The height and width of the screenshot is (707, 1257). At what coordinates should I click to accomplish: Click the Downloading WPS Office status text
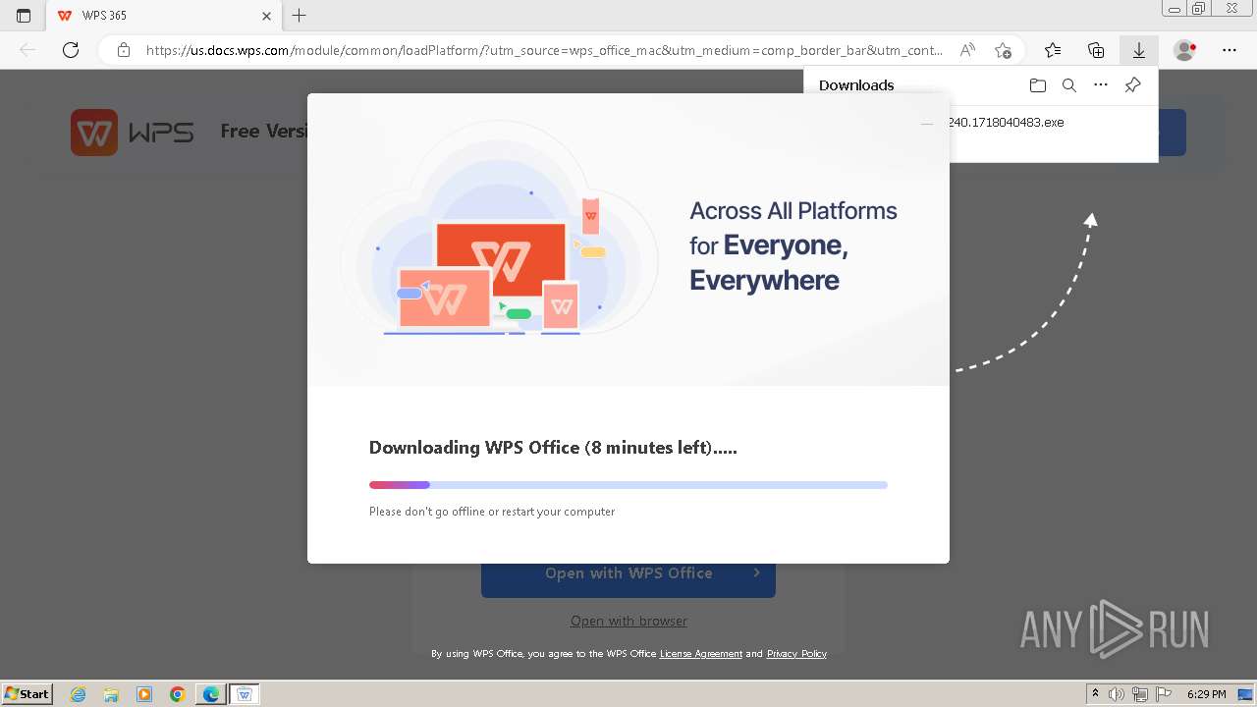coord(553,448)
